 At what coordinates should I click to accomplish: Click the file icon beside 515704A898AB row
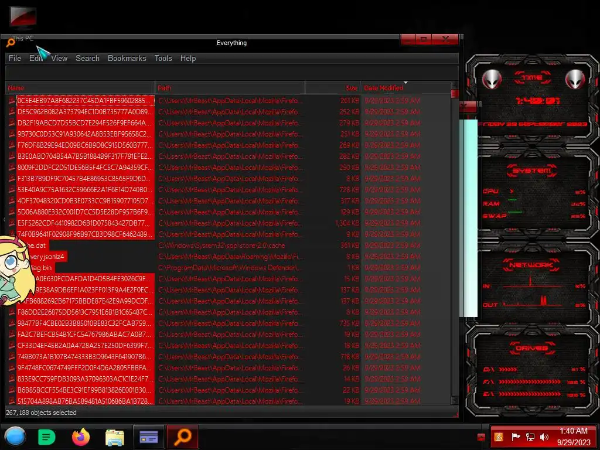click(x=12, y=401)
